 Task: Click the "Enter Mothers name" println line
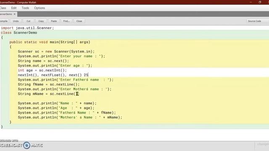(x=65, y=89)
